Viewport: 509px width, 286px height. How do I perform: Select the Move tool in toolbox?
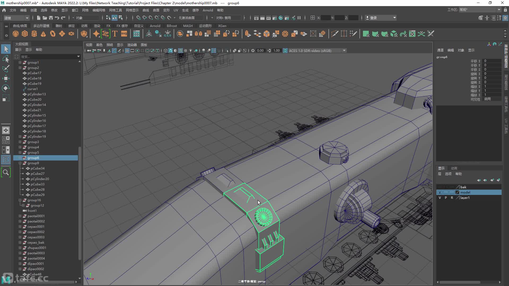[x=6, y=78]
